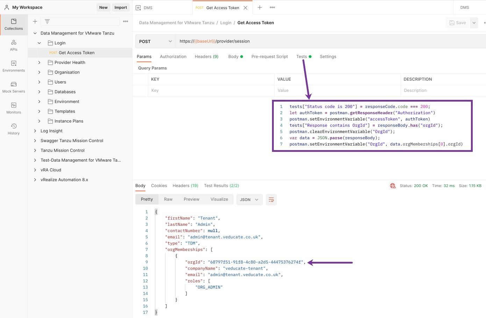Select the Login folder
This screenshot has width=486, height=318.
click(x=60, y=43)
